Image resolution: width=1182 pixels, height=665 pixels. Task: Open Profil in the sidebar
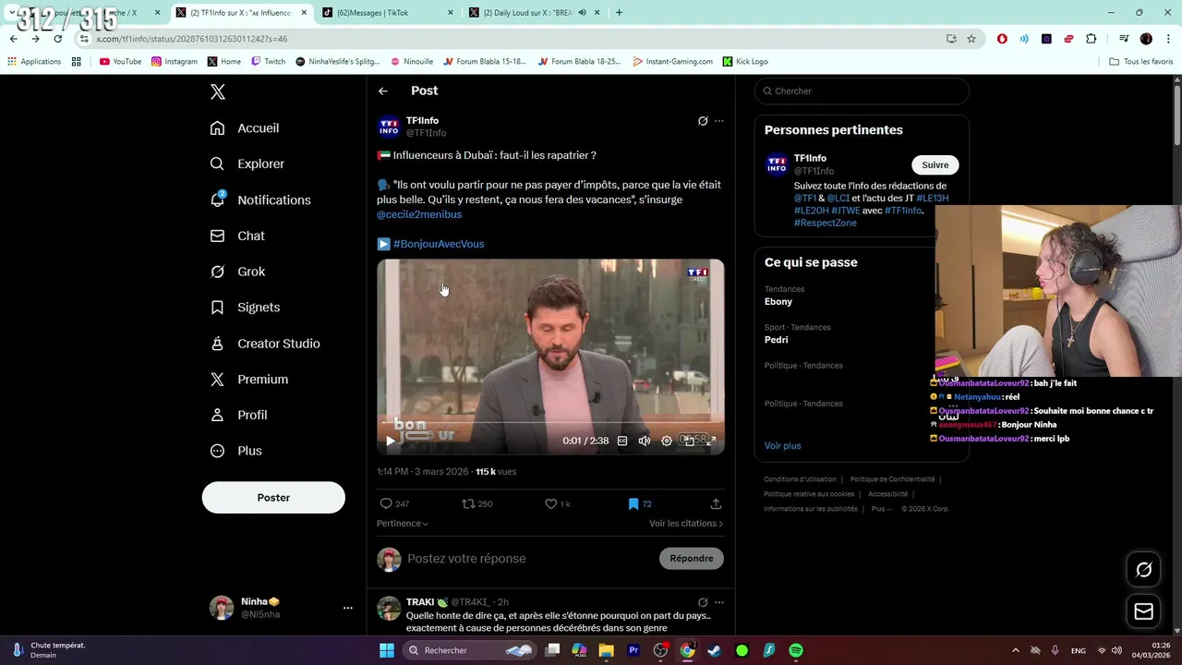(238, 416)
